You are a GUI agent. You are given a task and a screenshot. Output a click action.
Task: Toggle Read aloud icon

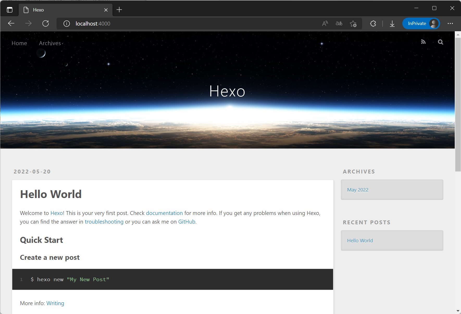[325, 24]
